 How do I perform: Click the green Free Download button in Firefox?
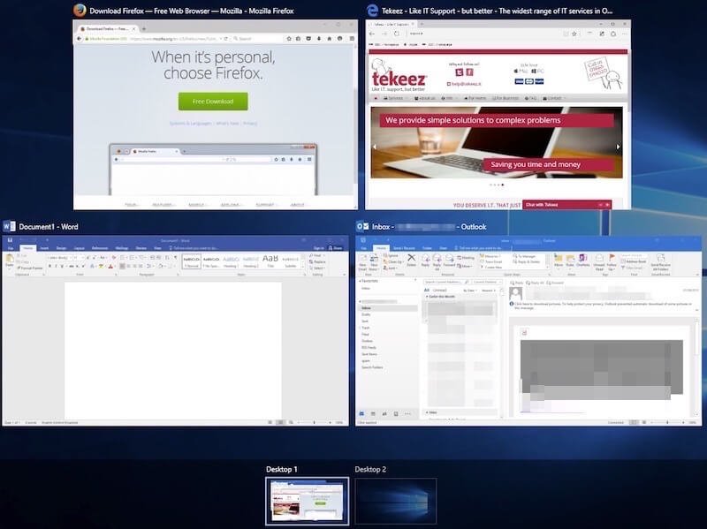(x=213, y=102)
